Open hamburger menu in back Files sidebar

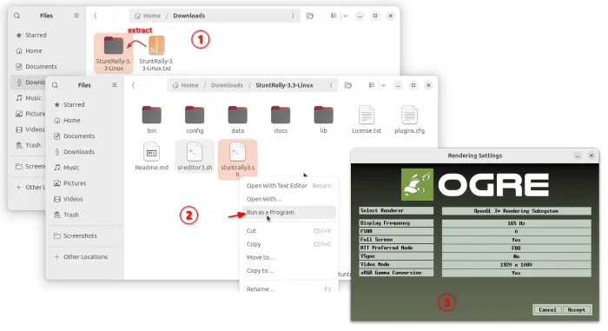[x=76, y=16]
